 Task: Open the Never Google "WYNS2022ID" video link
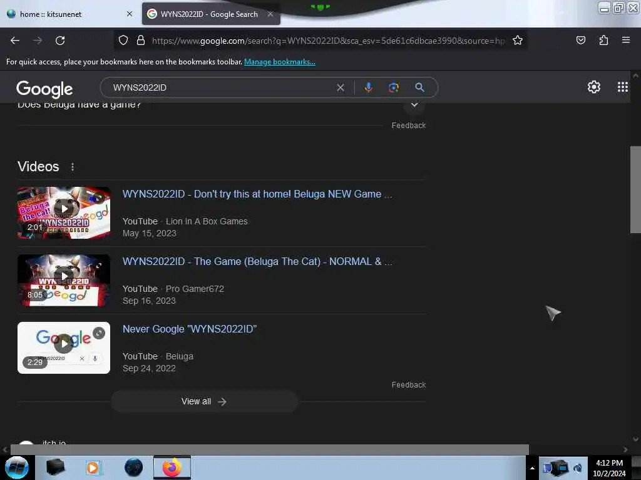coord(190,329)
